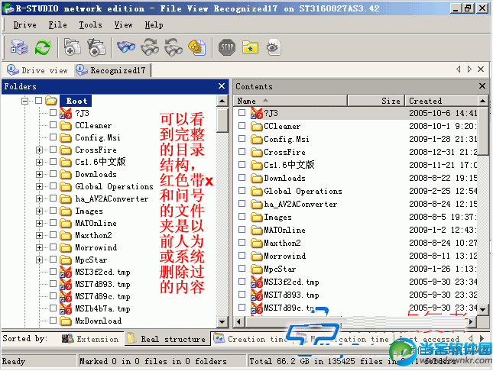Expand the Images tree node
493x371 pixels.
[39, 211]
